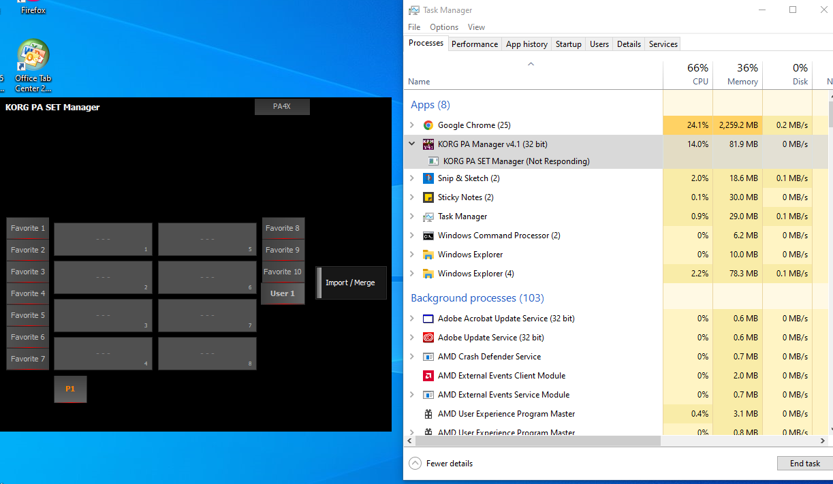Open the View menu in Task Manager

(x=477, y=27)
